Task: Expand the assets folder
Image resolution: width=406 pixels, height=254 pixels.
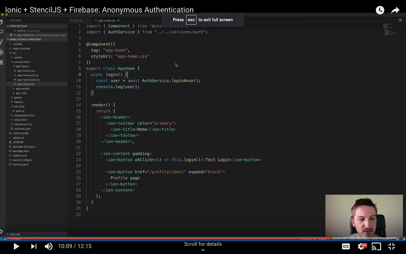Action: coord(18,57)
